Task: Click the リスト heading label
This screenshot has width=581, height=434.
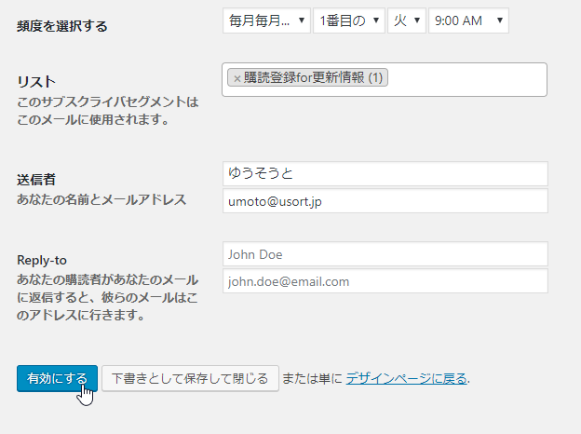Action: pos(36,82)
